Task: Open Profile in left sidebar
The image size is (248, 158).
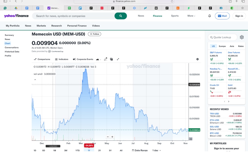Action: (8, 56)
